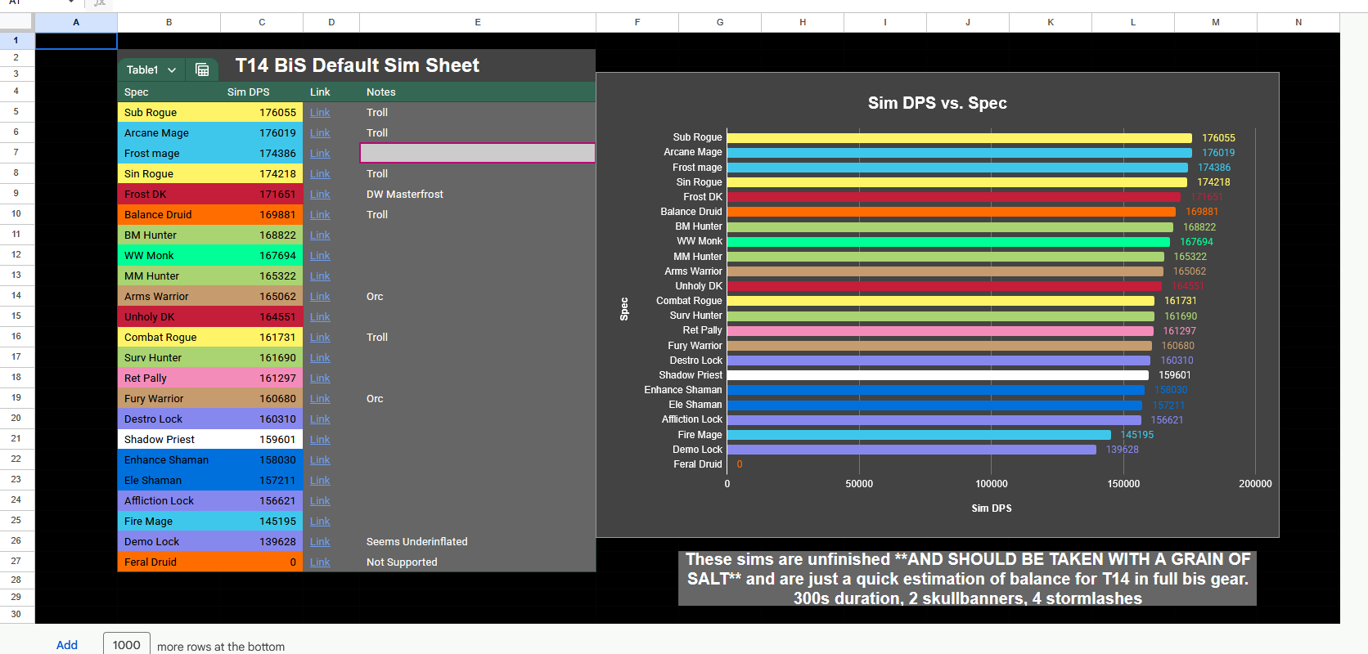Screen dimensions: 1368x654
Task: Select the WW Monk spec cell
Action: [x=169, y=256]
